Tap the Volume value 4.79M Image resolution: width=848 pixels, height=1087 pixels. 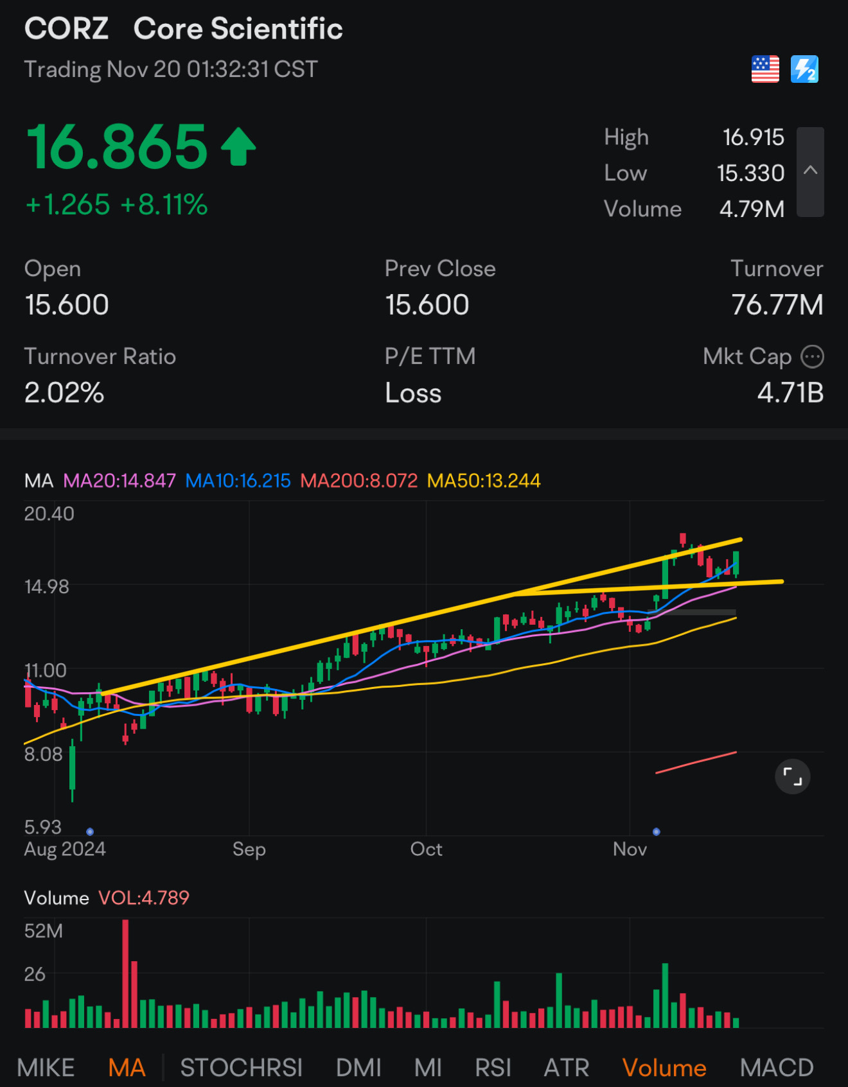point(752,209)
